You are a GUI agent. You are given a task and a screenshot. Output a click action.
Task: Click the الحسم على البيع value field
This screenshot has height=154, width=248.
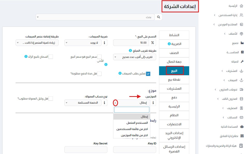pos(131,43)
